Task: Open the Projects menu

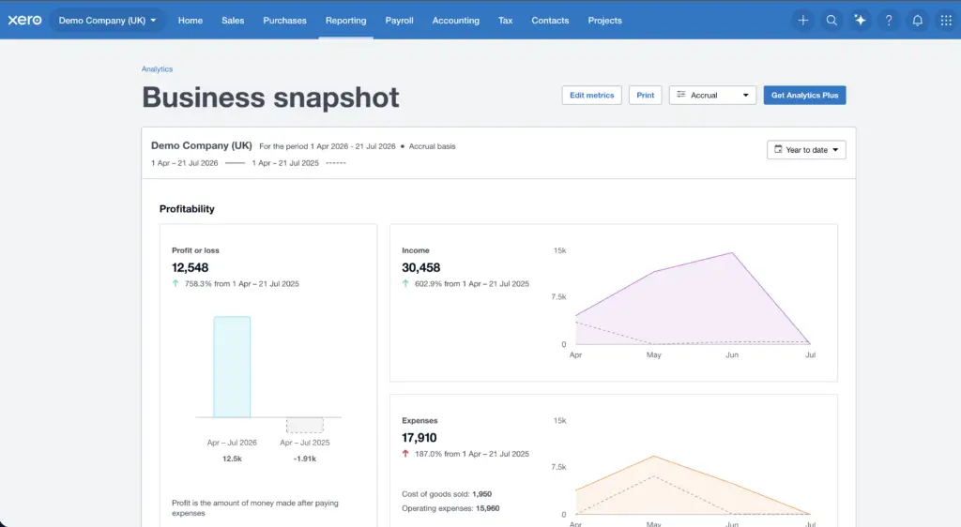Action: tap(604, 21)
